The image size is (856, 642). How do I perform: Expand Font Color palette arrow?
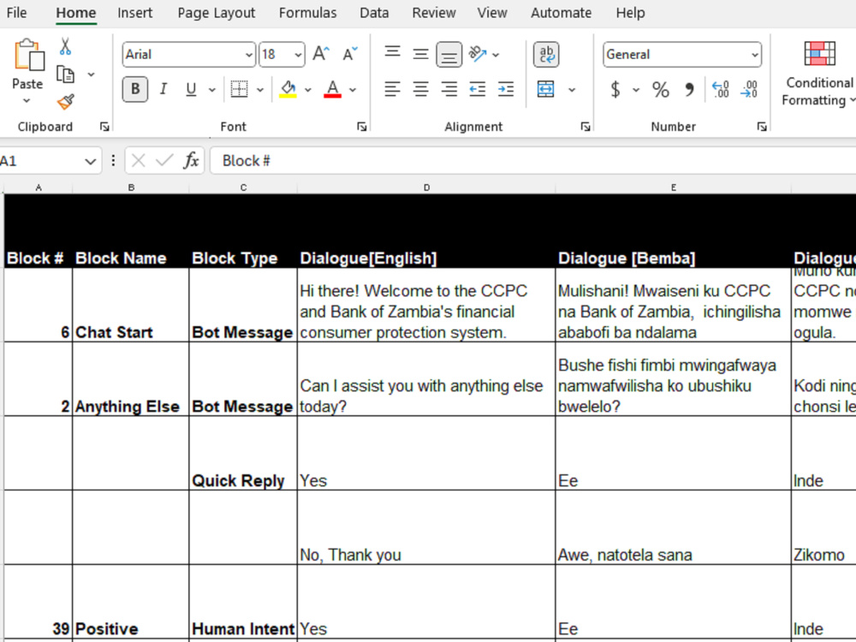tap(353, 90)
